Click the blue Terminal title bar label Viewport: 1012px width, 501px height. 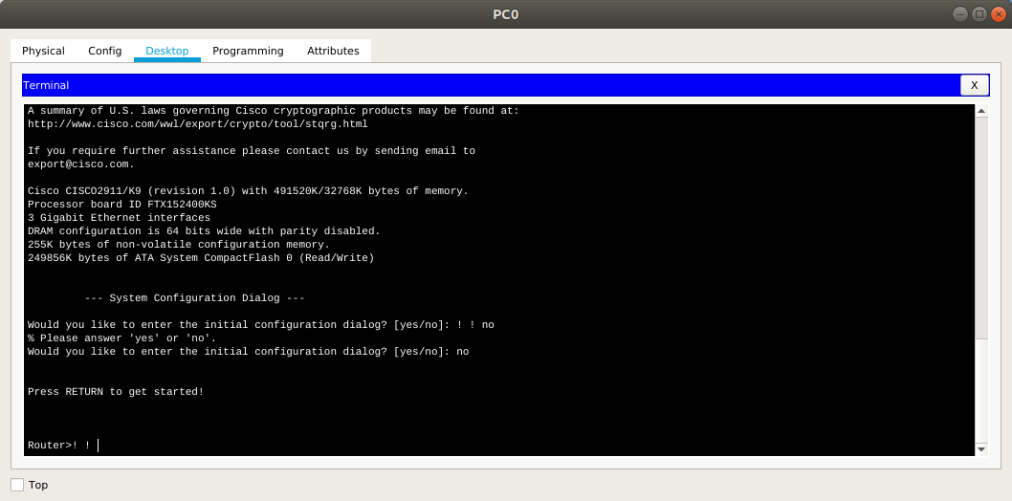[46, 85]
